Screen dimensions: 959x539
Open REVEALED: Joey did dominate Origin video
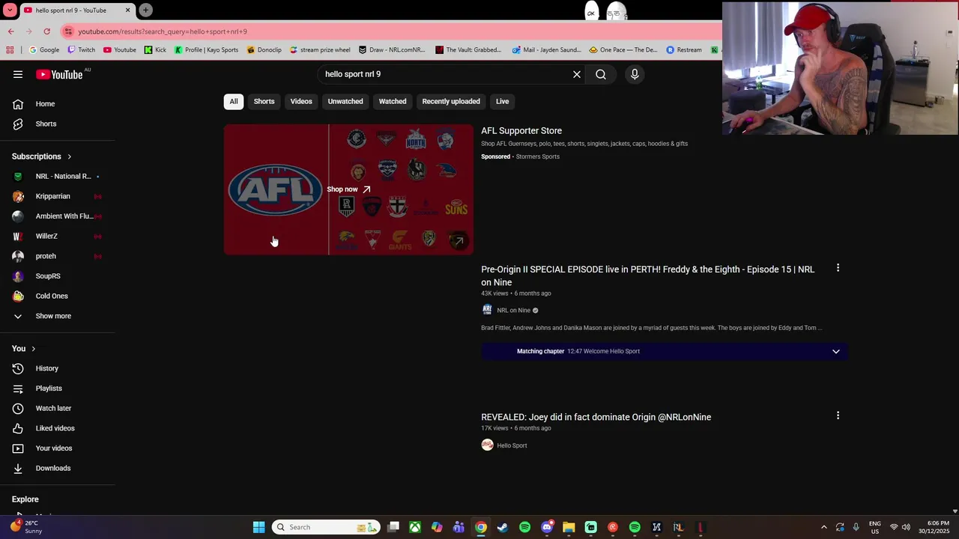[x=596, y=417]
